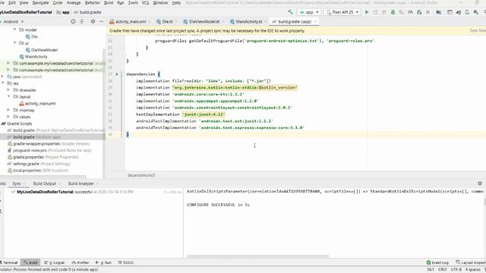Screen dimensions: 486x273
Task: Open the Logcat tool window
Action: 55,262
